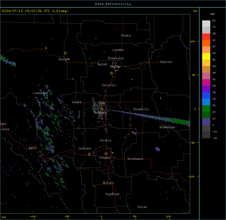Click the Limestone label
Screen dimensions: 226x220
tap(40, 93)
